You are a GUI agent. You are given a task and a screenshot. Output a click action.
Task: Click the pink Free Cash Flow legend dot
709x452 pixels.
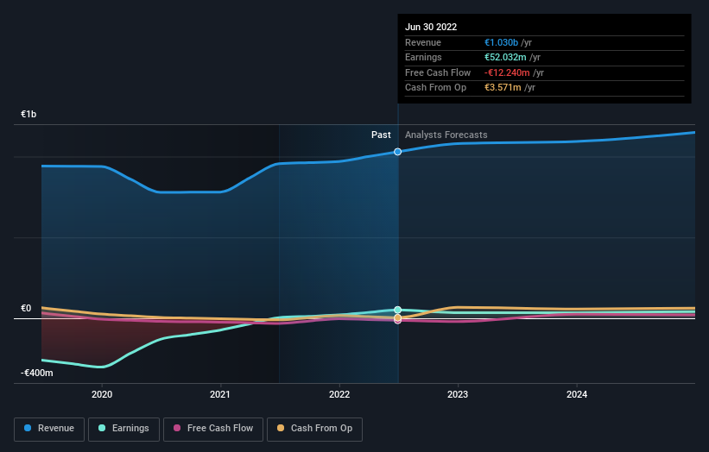pyautogui.click(x=177, y=428)
